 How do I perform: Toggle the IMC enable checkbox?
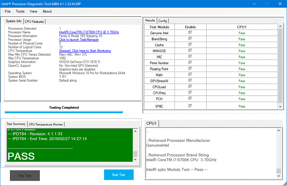point(190,56)
